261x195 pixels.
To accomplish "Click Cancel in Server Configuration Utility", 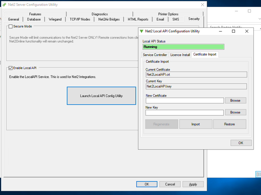I will (x=170, y=184).
